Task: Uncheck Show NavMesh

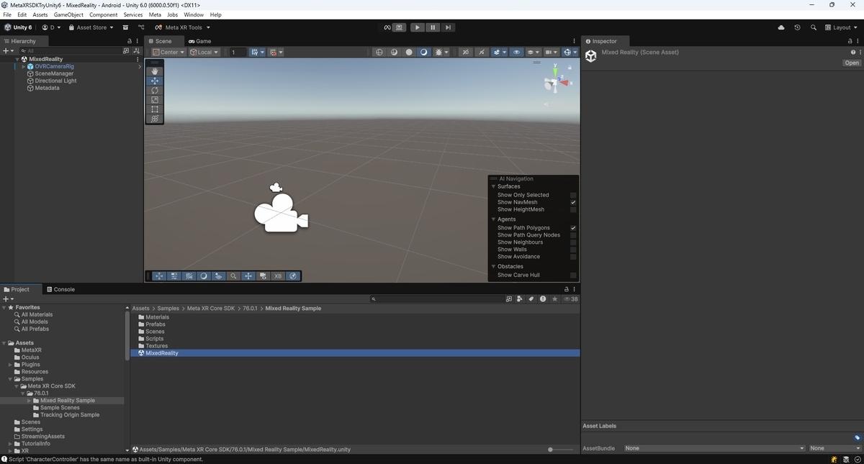Action: pyautogui.click(x=573, y=202)
